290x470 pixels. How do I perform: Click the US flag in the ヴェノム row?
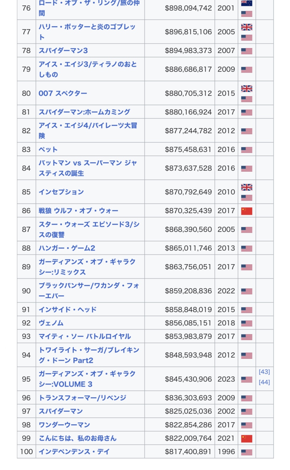point(246,323)
